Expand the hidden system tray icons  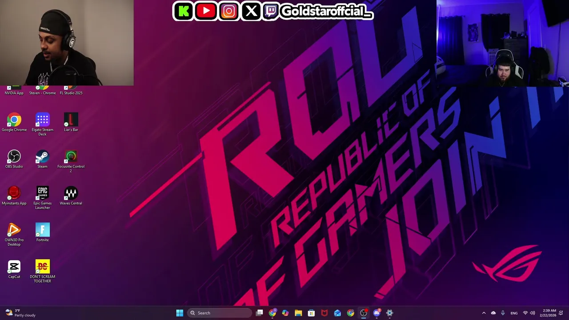click(484, 313)
